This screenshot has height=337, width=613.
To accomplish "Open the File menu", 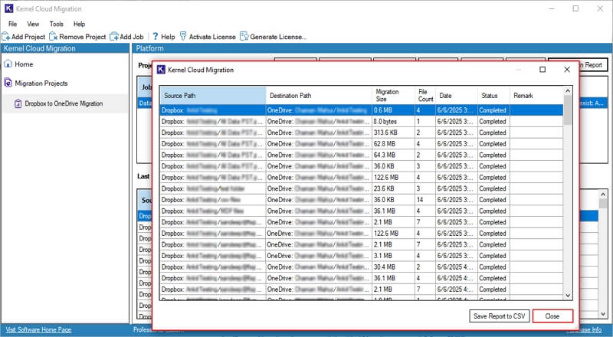I will (12, 24).
